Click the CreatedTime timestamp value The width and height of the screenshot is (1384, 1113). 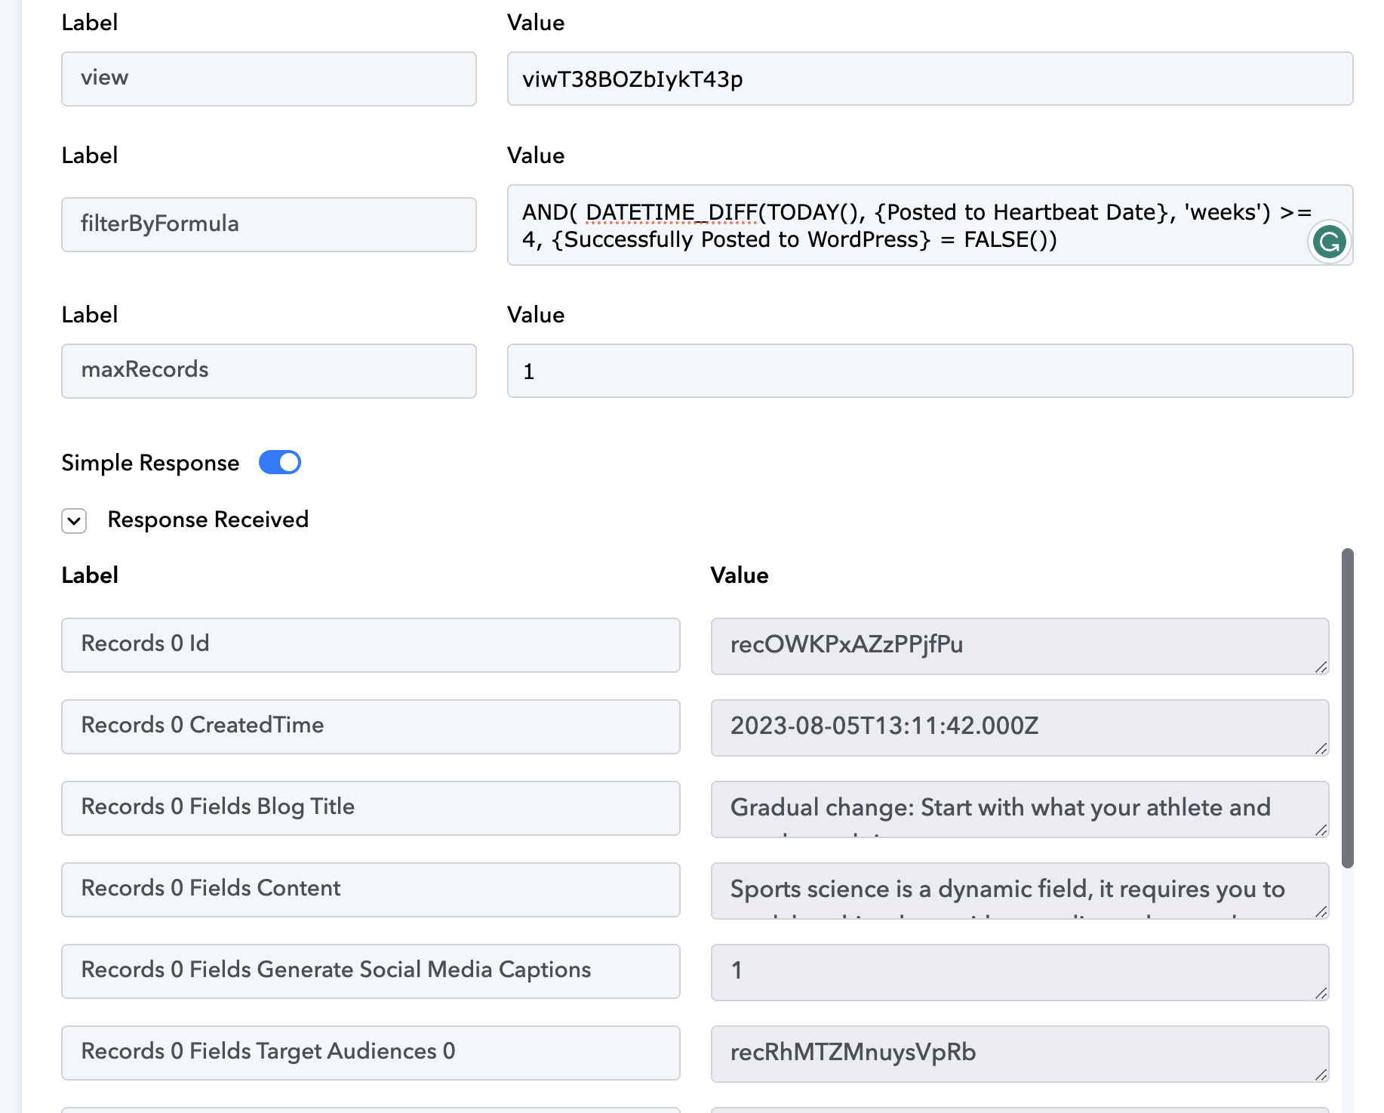(1019, 727)
